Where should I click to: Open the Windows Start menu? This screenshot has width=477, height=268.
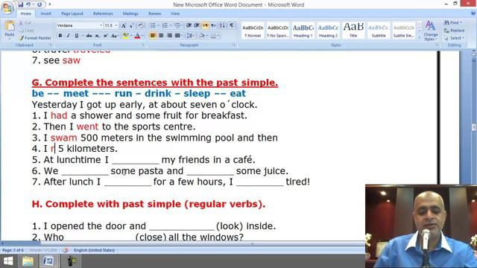pyautogui.click(x=8, y=261)
